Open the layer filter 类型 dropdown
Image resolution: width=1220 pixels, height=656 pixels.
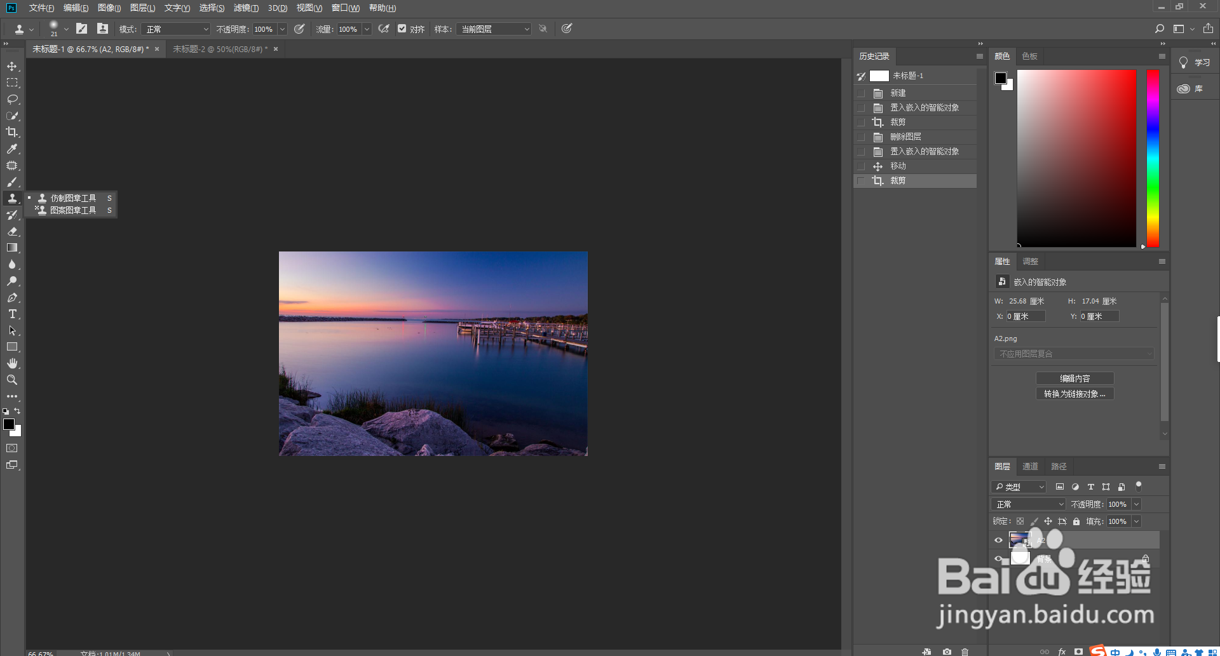(x=1019, y=487)
